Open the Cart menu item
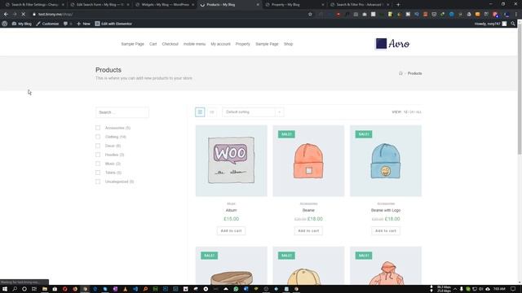Viewport: 522px width, 293px height. 153,44
